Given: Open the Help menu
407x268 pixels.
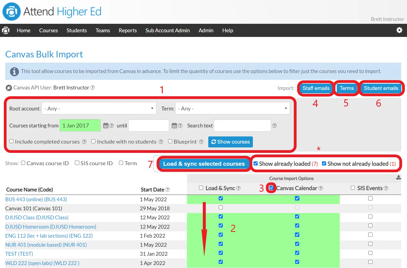Looking at the screenshot, I should click(228, 30).
